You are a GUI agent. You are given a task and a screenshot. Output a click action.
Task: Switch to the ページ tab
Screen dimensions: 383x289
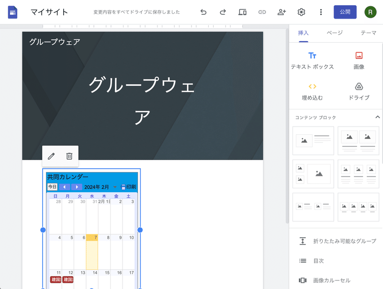335,33
